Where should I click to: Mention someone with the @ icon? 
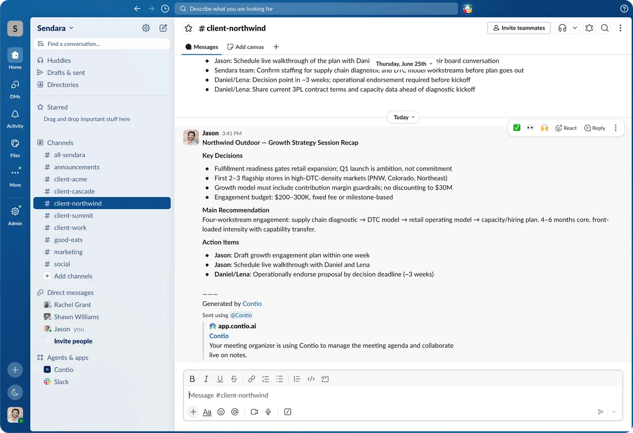point(235,412)
